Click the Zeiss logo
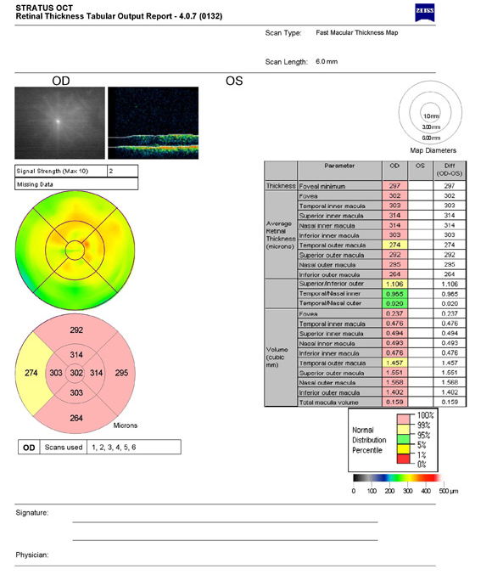 pyautogui.click(x=425, y=13)
